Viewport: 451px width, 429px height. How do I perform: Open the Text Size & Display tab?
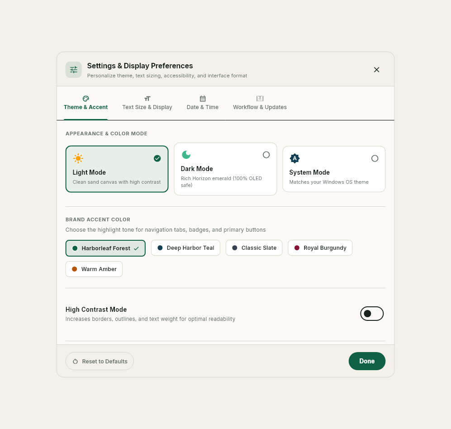(147, 103)
